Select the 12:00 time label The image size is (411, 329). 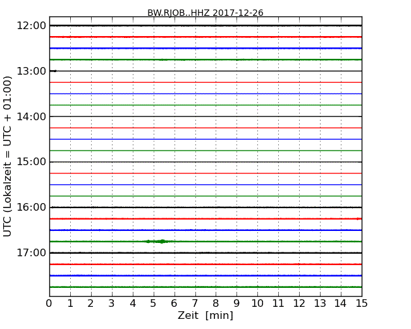tap(31, 26)
